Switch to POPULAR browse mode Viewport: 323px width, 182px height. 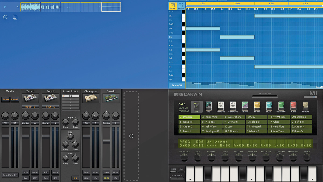[x=184, y=111]
